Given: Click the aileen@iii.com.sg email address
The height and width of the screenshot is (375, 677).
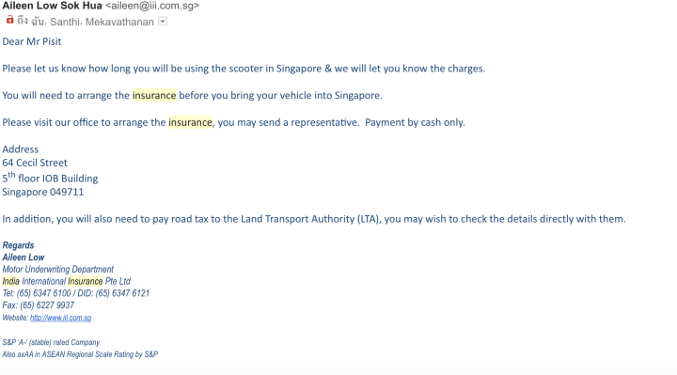Looking at the screenshot, I should [x=152, y=6].
